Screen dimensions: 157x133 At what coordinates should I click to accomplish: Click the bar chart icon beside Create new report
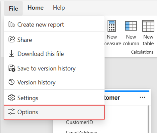pos(12,24)
